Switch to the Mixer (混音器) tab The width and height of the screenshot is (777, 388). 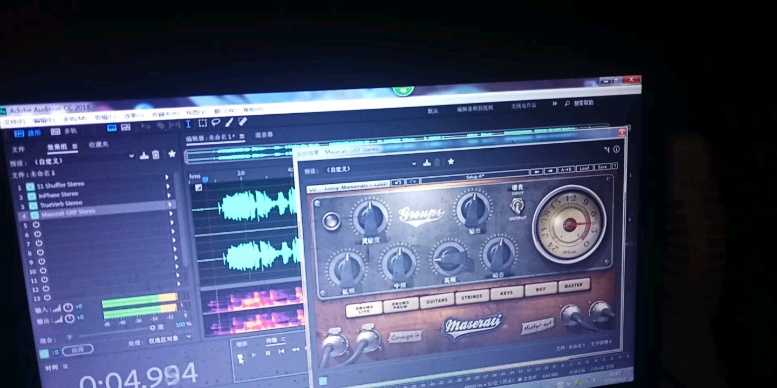pos(264,135)
